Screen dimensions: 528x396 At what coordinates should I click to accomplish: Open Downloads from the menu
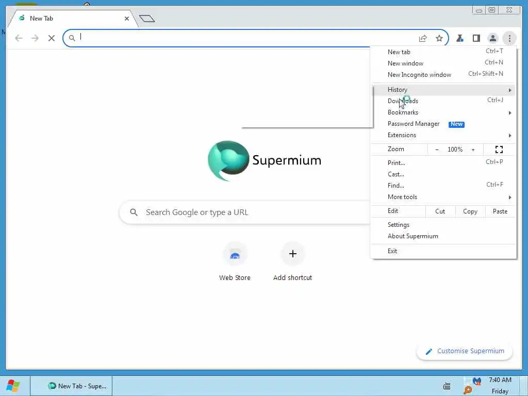coord(443,101)
